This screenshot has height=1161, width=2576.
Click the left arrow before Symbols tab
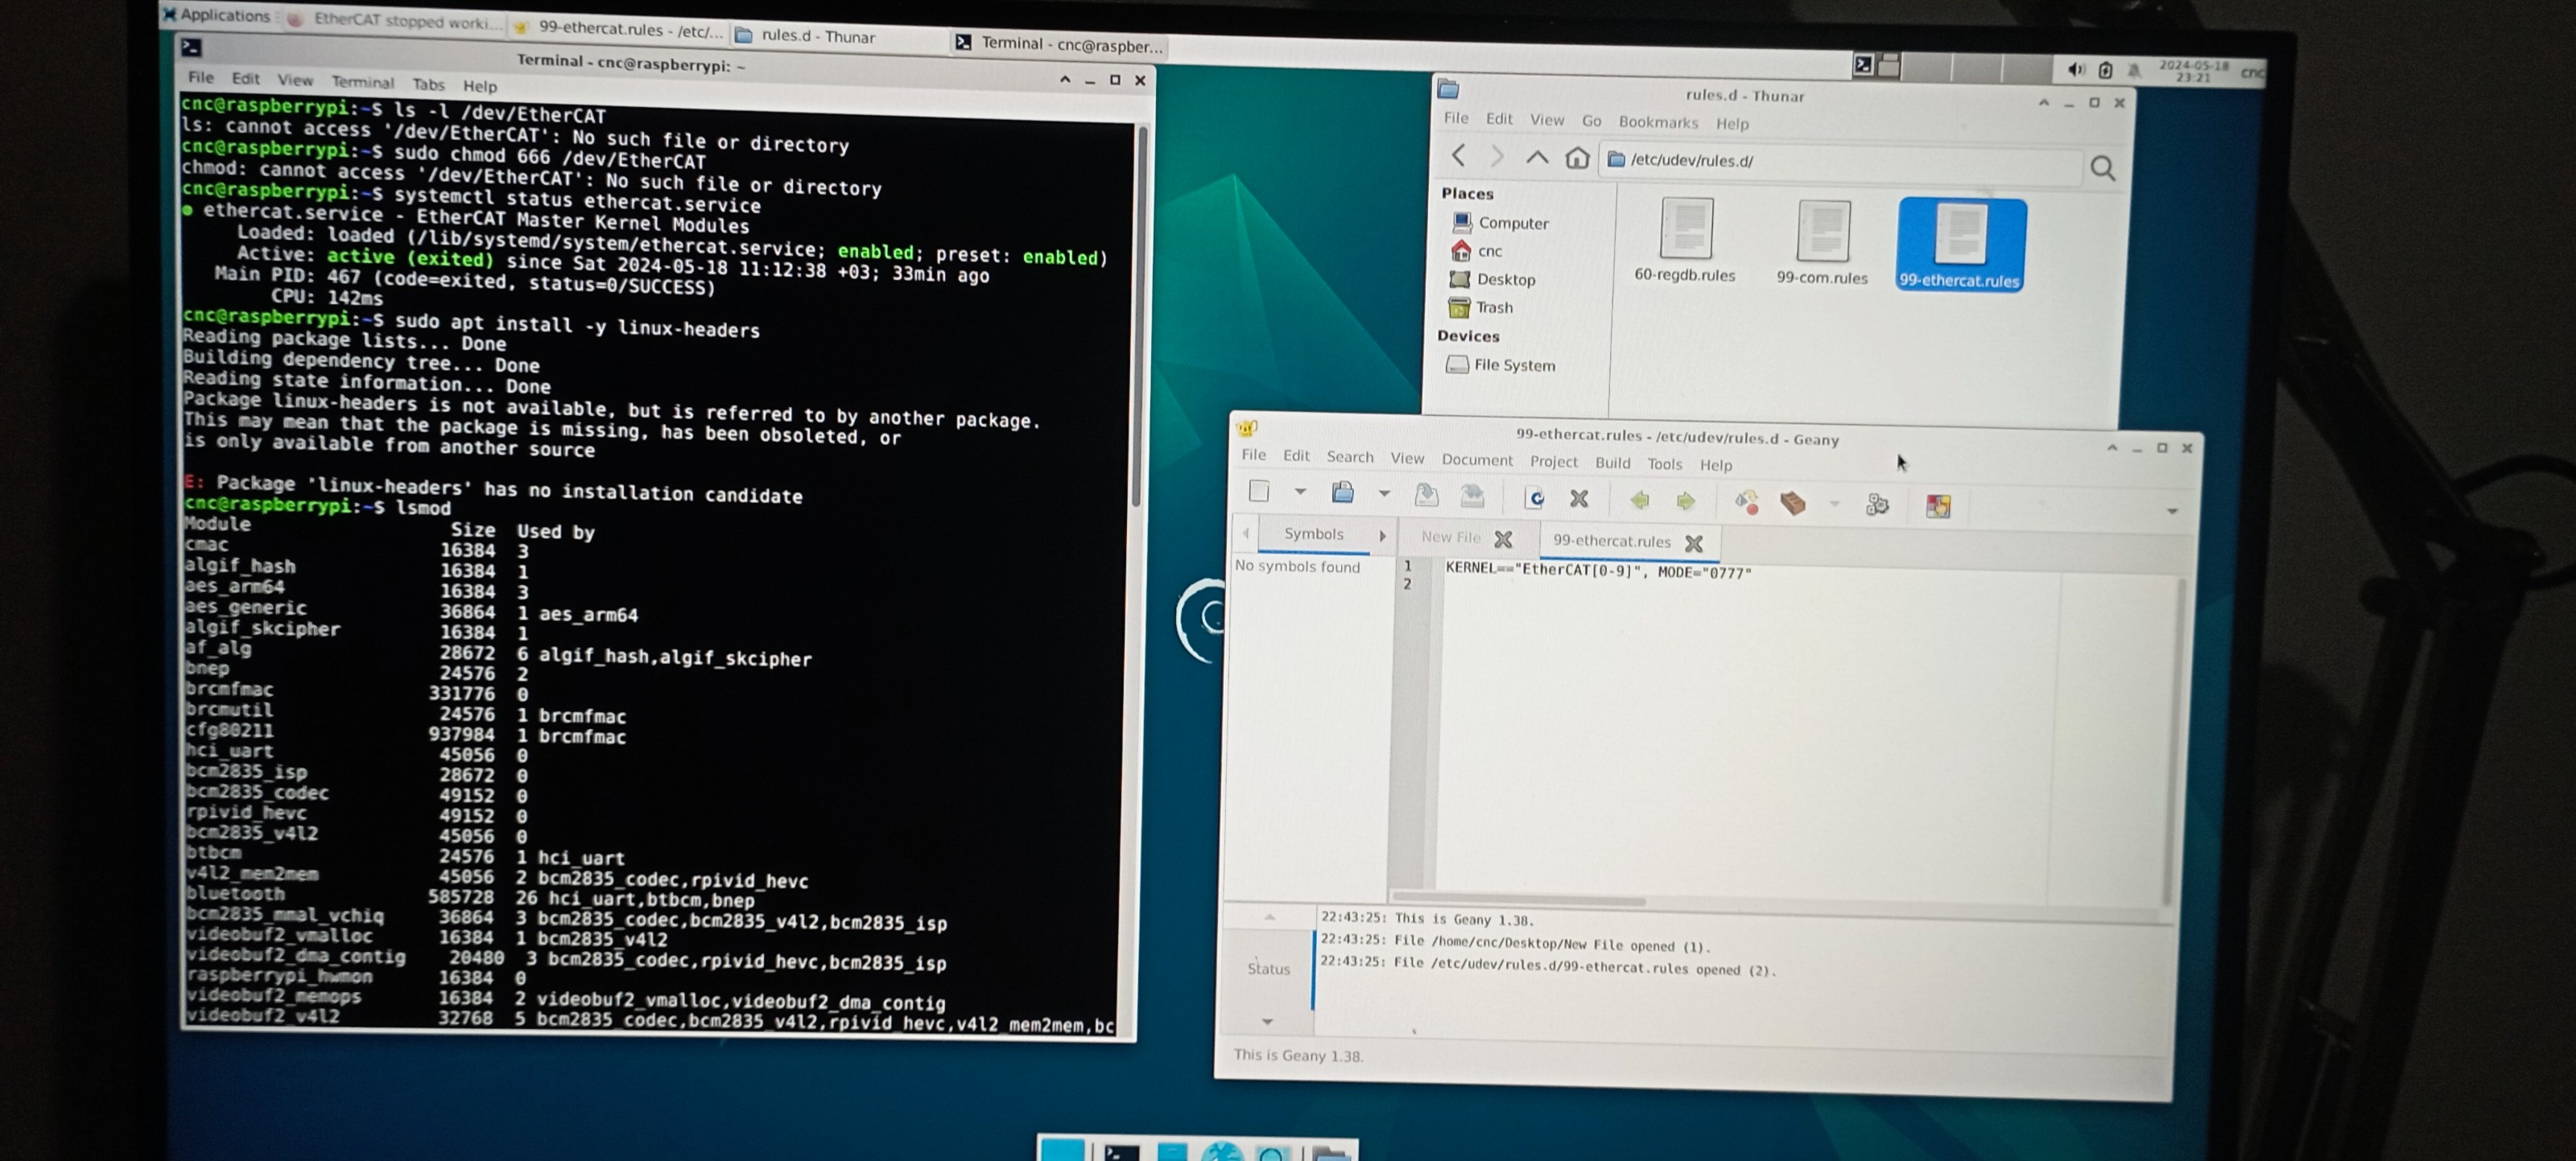tap(1246, 533)
